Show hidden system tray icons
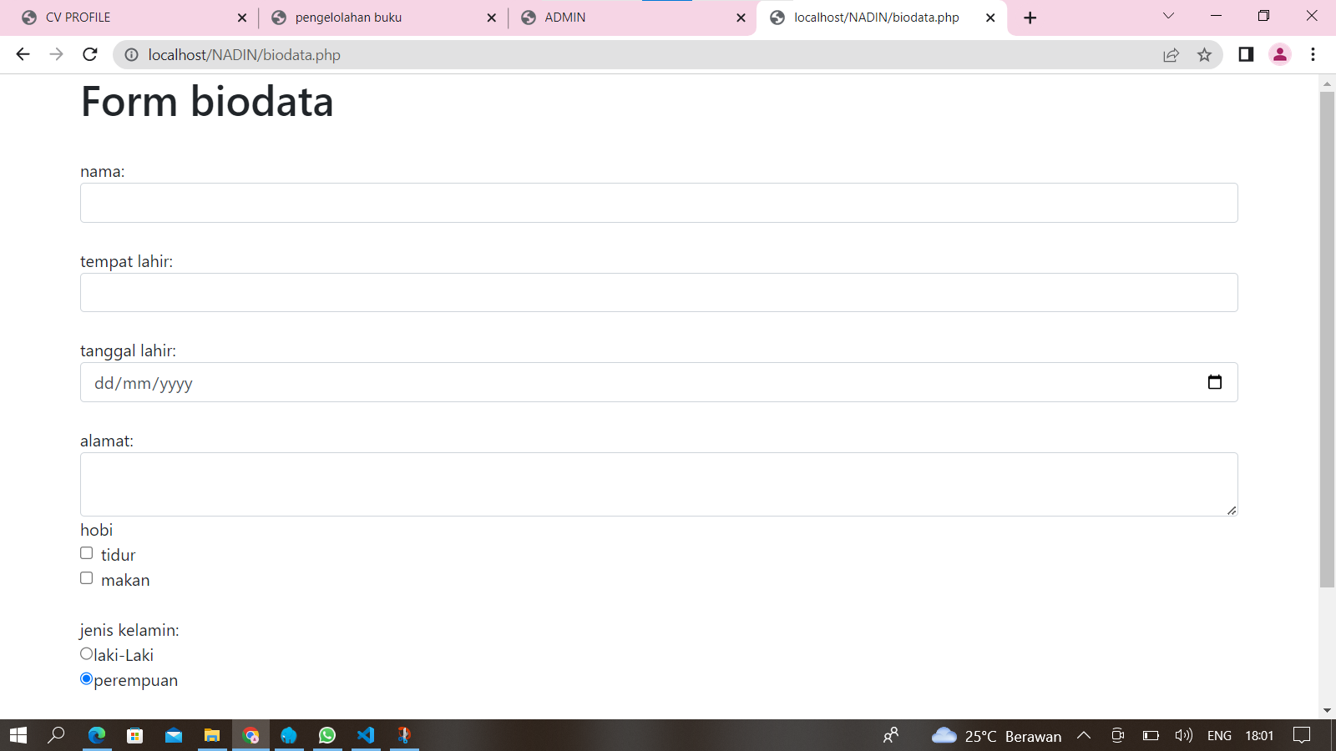 coord(1084,735)
